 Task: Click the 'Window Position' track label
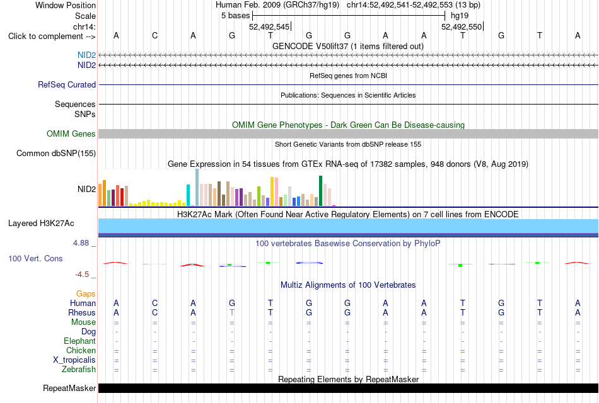pyautogui.click(x=66, y=5)
